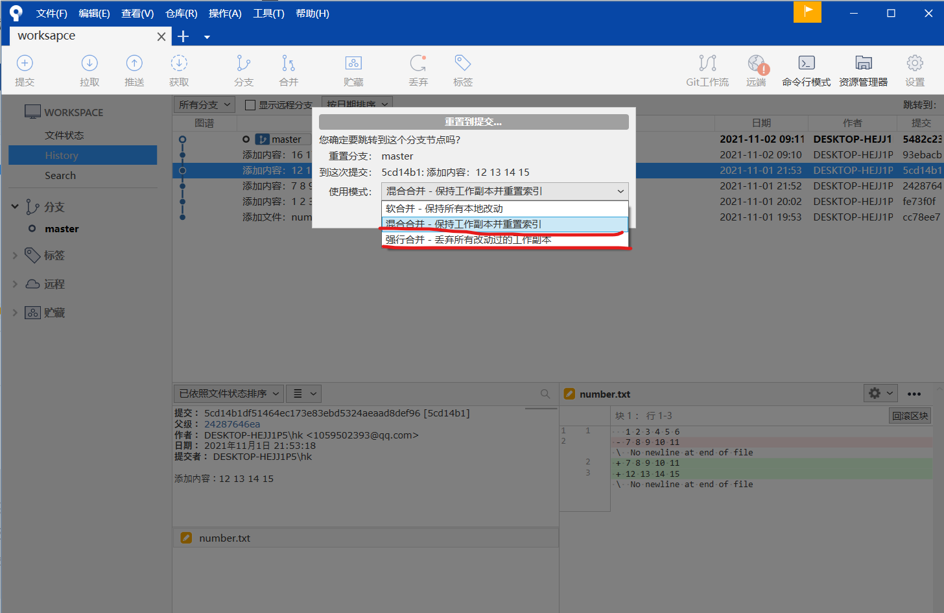Select commit row dated 2021-11-02 09:11
944x613 pixels.
[x=558, y=139]
